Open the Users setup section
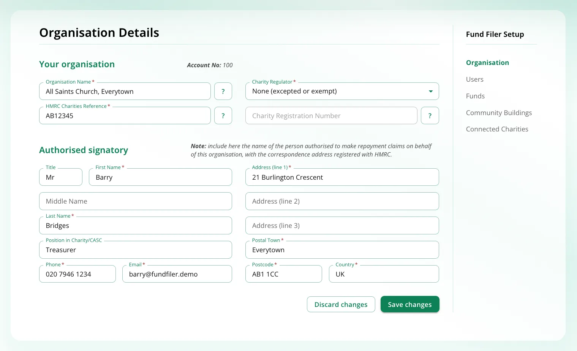This screenshot has width=577, height=351. click(475, 79)
